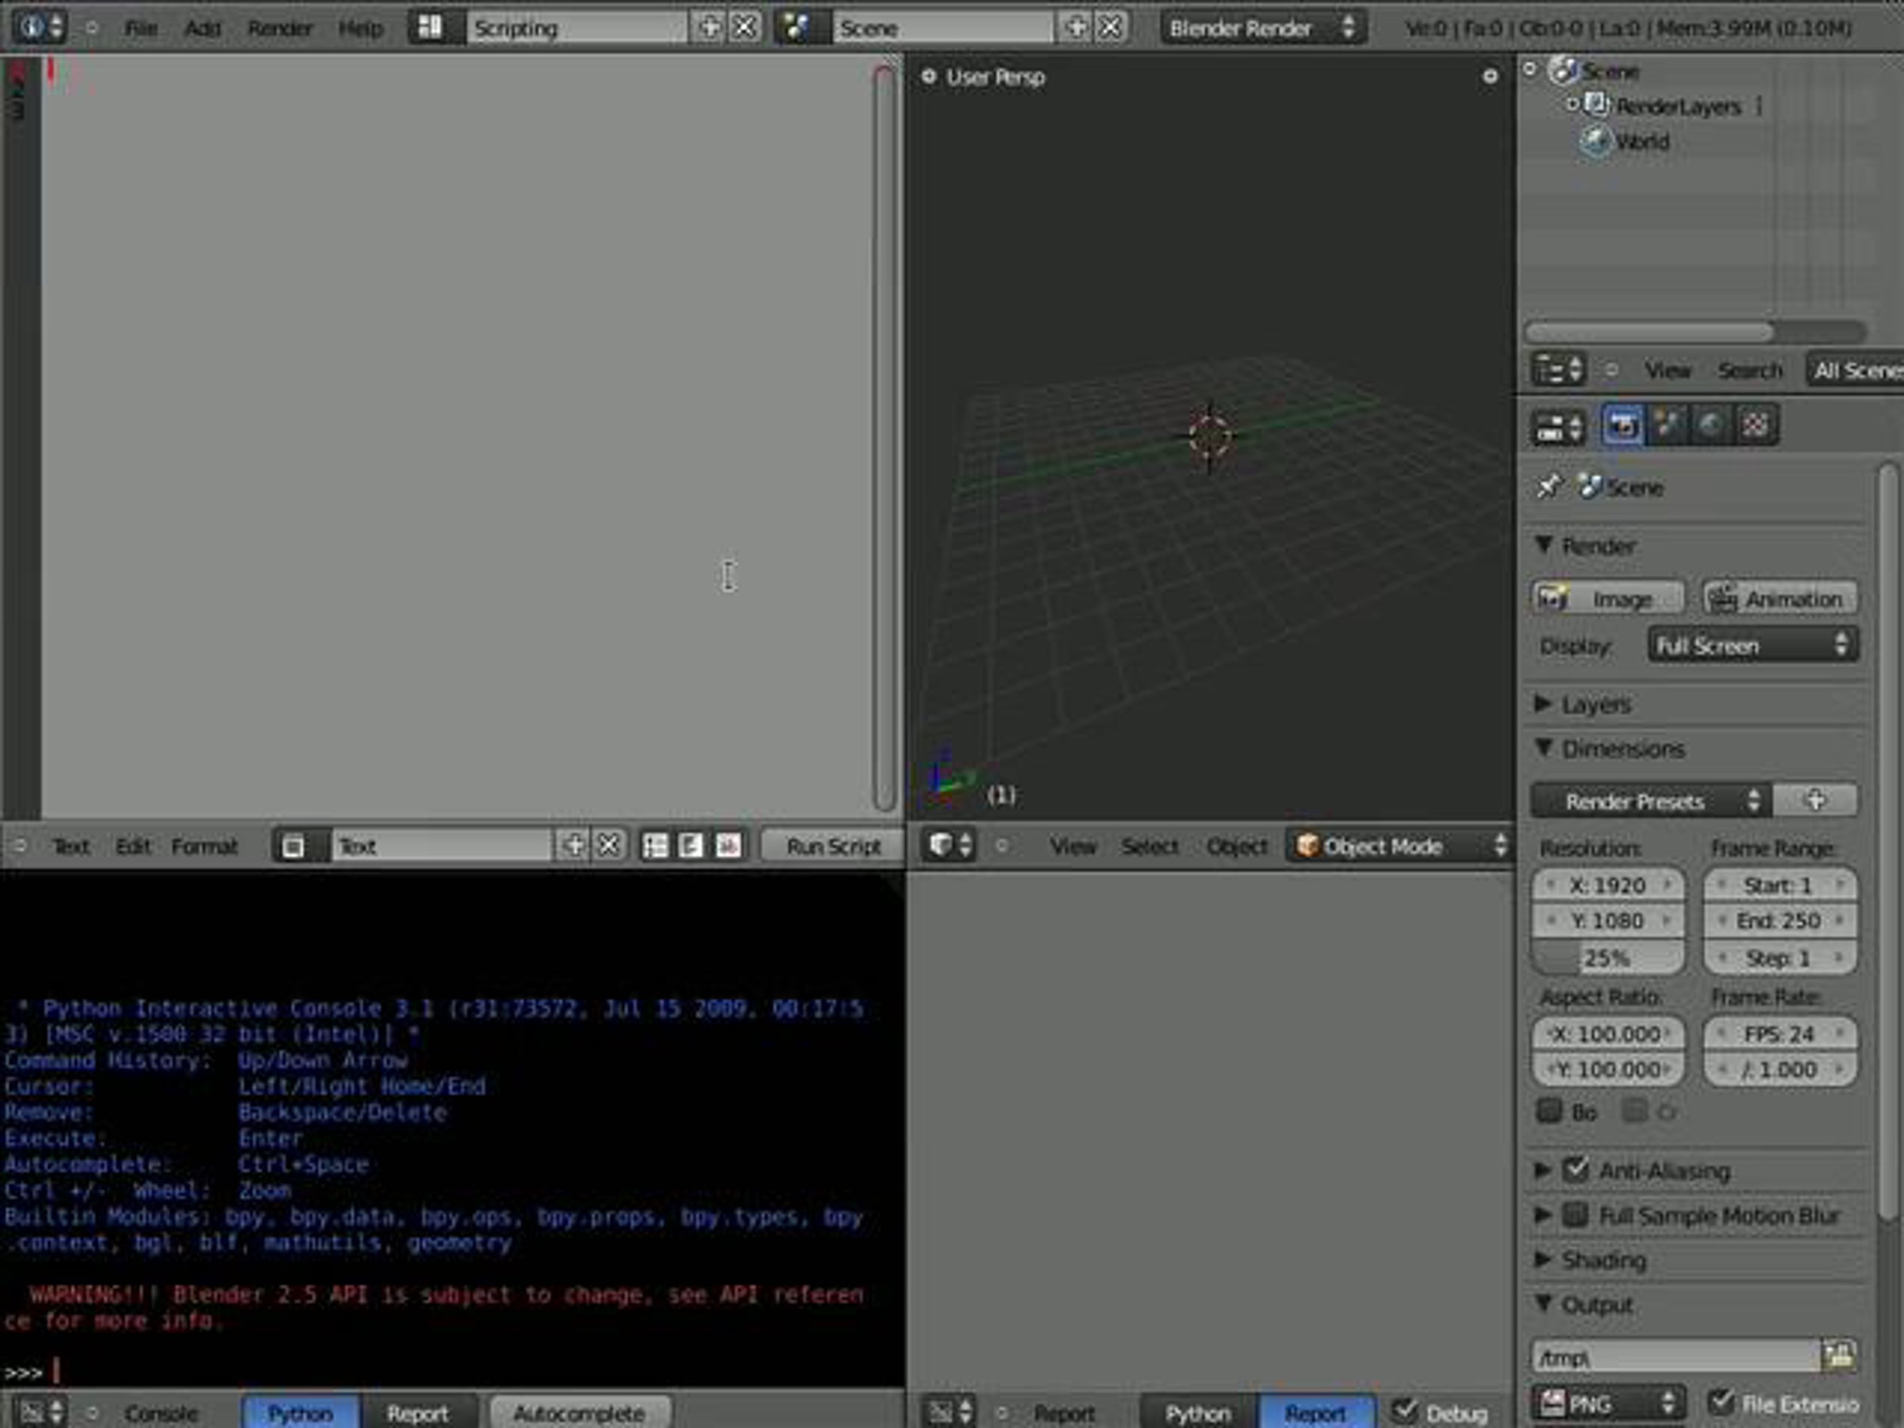Open the PNG file format dropdown

1608,1404
